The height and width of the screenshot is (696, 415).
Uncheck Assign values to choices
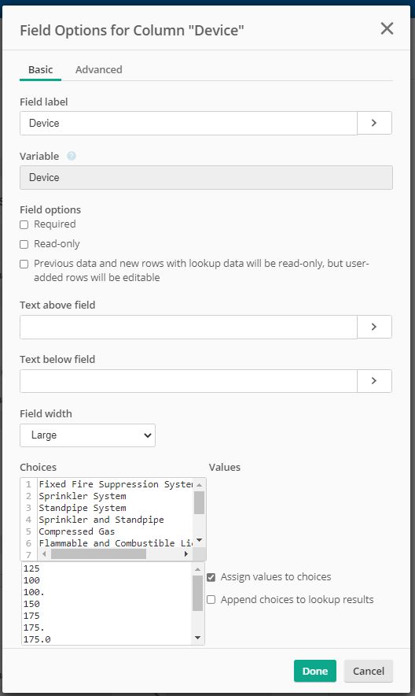pos(211,577)
